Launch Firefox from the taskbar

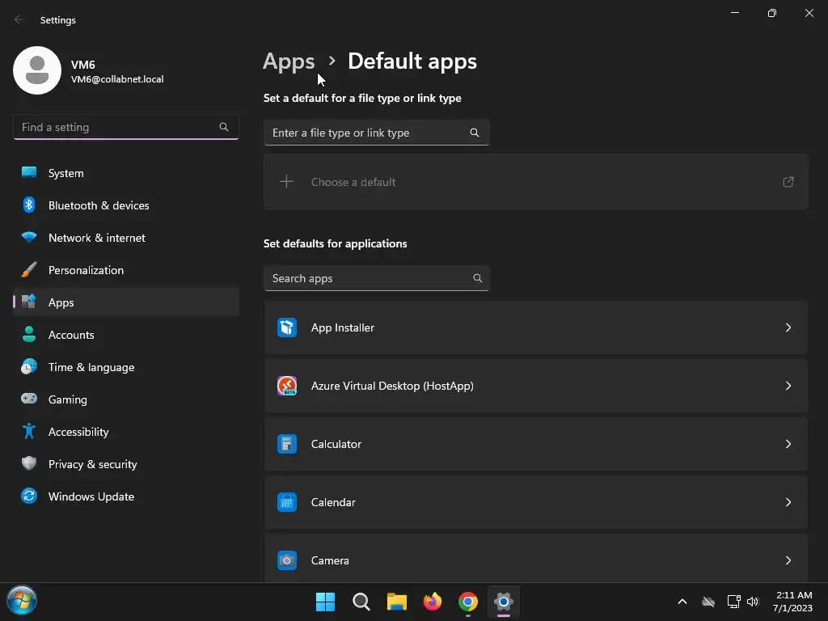(x=433, y=602)
